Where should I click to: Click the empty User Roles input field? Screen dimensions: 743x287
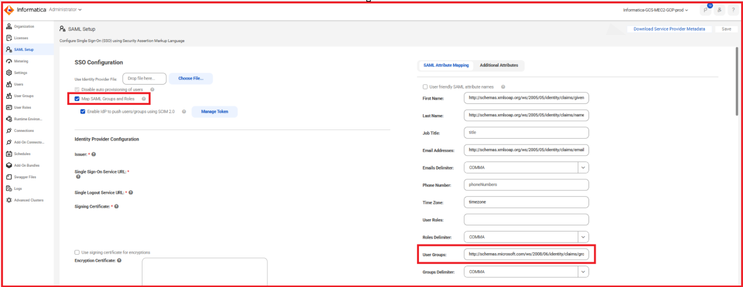(526, 220)
